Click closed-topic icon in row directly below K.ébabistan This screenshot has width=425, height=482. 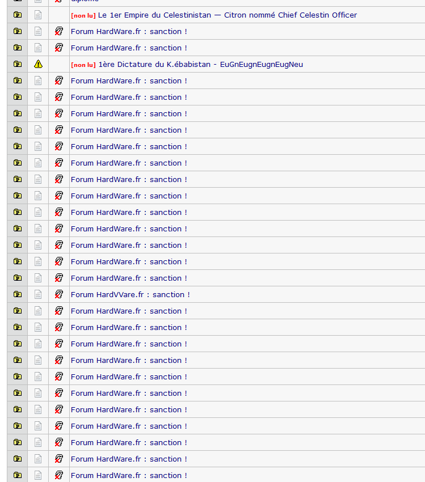pos(59,81)
